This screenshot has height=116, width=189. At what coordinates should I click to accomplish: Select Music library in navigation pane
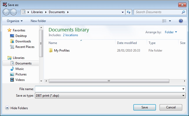tap(20, 69)
